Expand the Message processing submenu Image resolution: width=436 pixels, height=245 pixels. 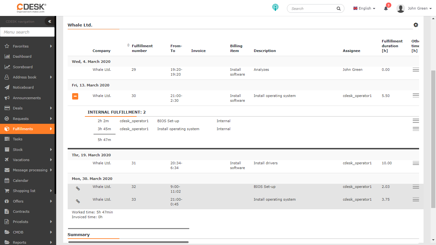pyautogui.click(x=51, y=170)
